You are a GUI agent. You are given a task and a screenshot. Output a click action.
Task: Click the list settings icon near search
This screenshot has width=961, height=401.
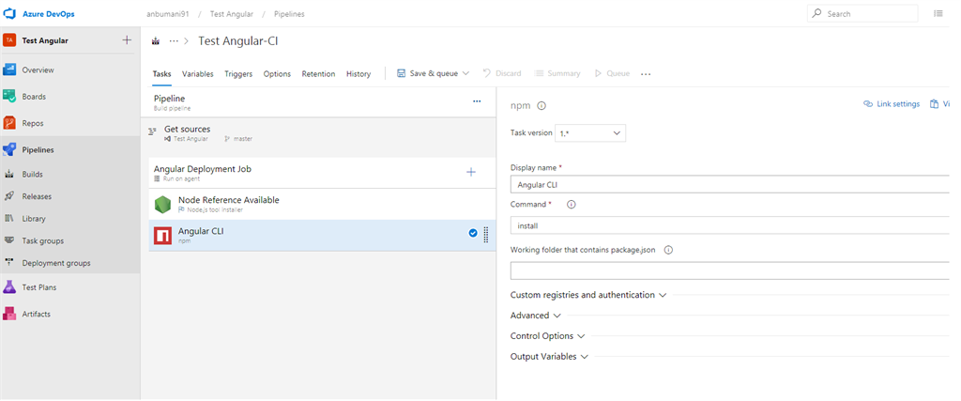(x=938, y=13)
